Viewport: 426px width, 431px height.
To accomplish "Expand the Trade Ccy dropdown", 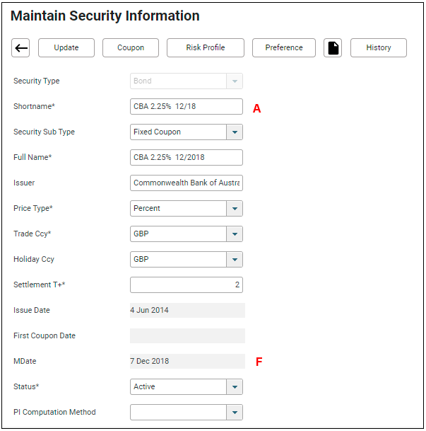I will [x=235, y=234].
